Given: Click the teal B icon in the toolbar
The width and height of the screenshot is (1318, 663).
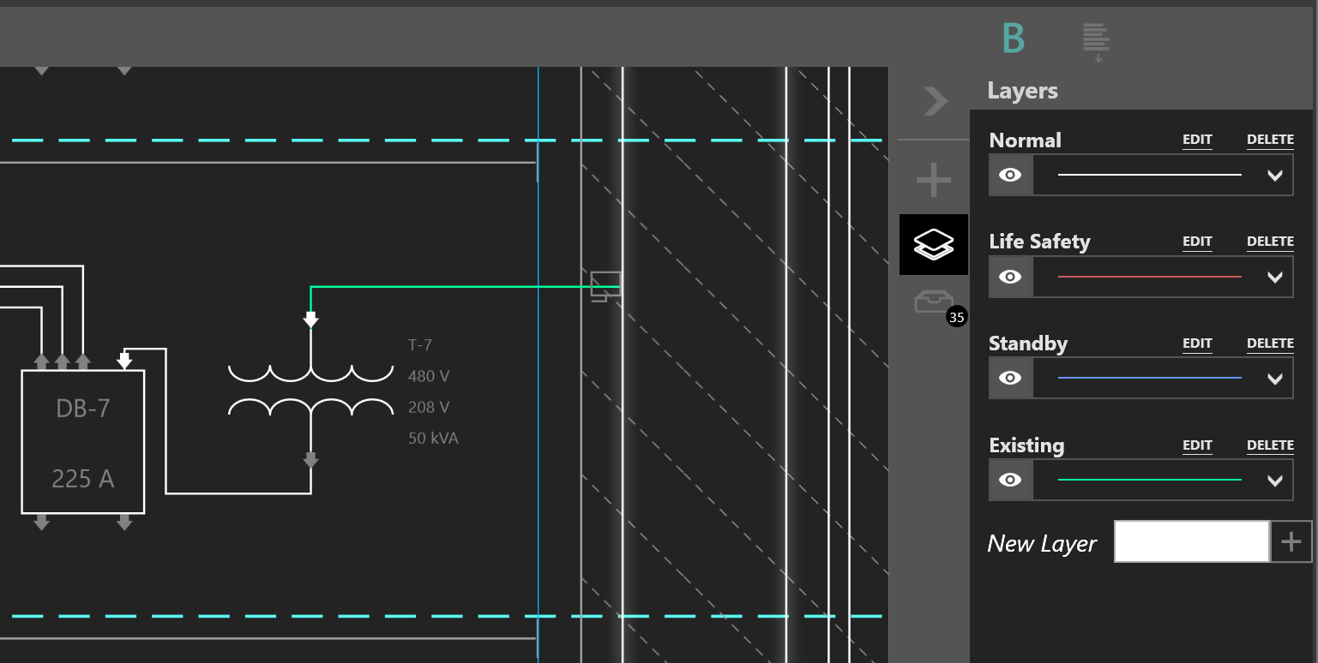Looking at the screenshot, I should pos(1014,39).
